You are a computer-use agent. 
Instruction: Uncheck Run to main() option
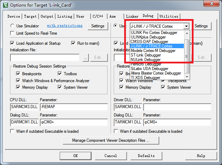(74, 43)
